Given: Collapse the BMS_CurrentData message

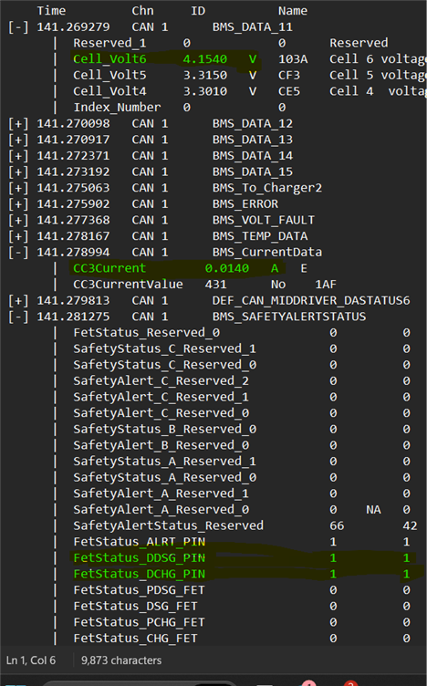Looking at the screenshot, I should click(18, 253).
